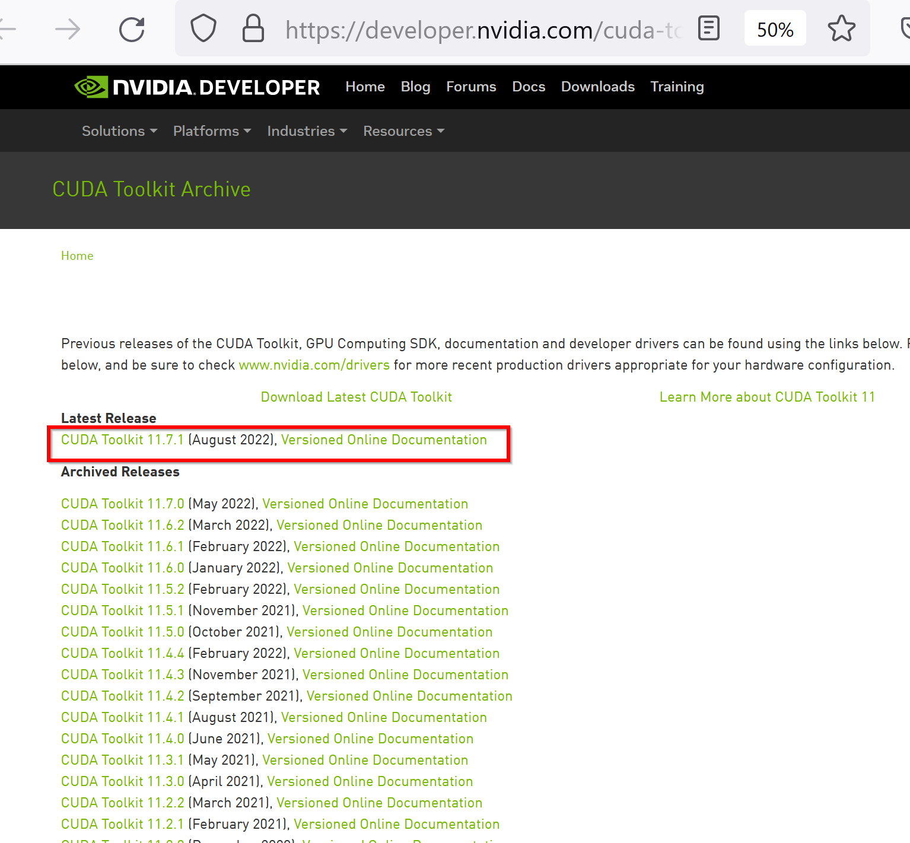The height and width of the screenshot is (843, 910).
Task: Open CUDA Toolkit 11.2.2 link
Action: (123, 803)
